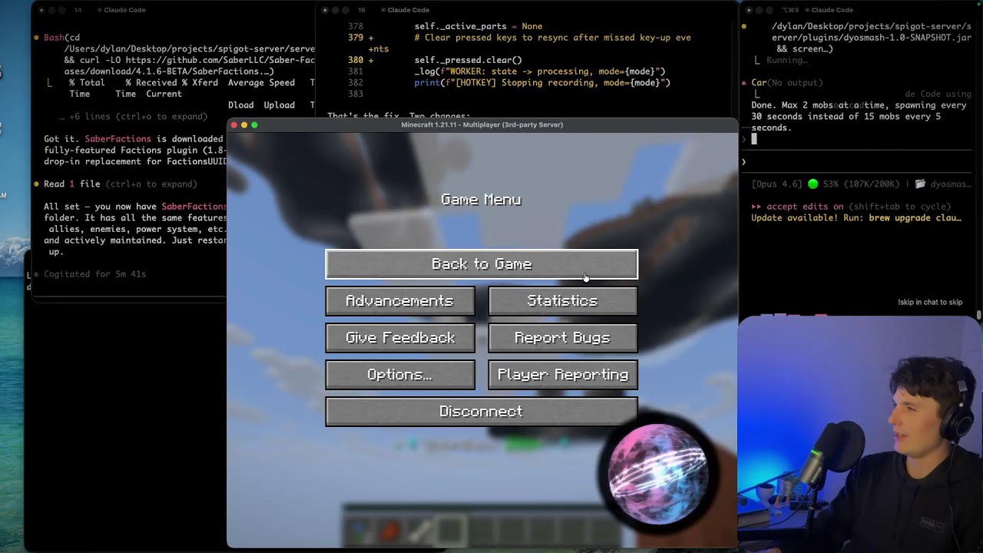Image resolution: width=983 pixels, height=553 pixels.
Task: Click 'Cogitated for 5m 41s' text
Action: (x=95, y=274)
